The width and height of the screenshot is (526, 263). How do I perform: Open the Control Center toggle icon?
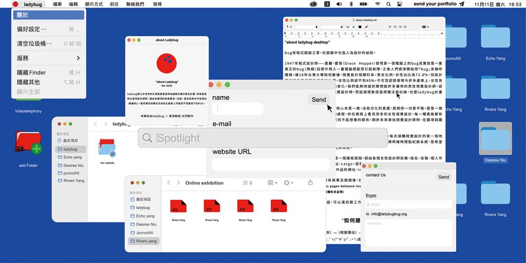pyautogui.click(x=400, y=4)
